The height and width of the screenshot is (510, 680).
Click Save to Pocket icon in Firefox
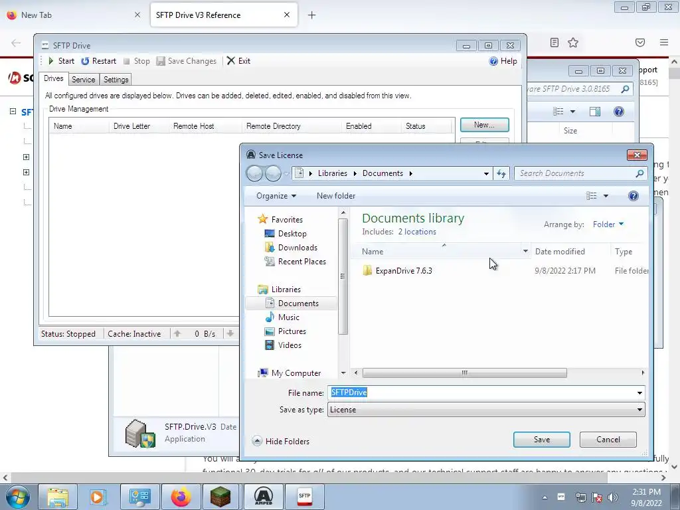(x=640, y=42)
